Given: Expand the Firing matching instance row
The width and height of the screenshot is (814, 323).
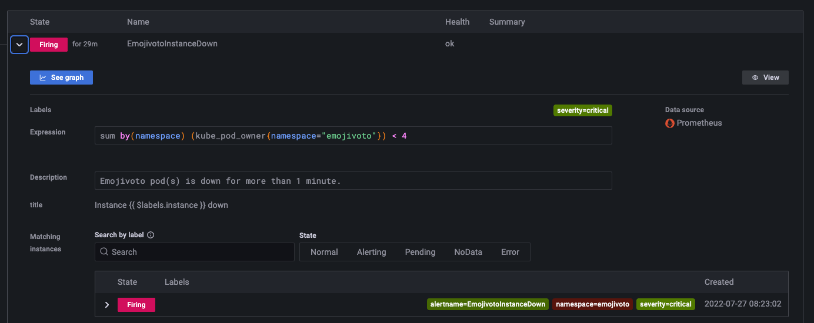Looking at the screenshot, I should point(107,305).
